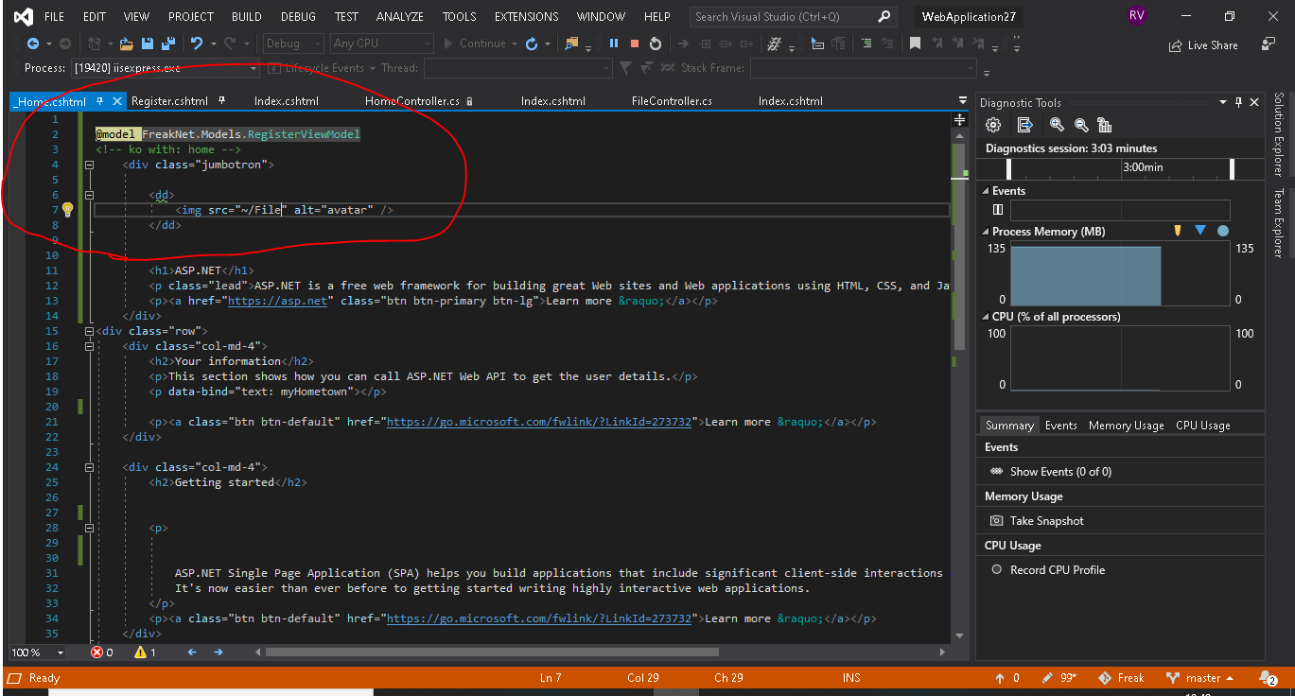Viewport: 1295px width, 696px height.
Task: Click the find in files folder icon
Action: coord(571,43)
